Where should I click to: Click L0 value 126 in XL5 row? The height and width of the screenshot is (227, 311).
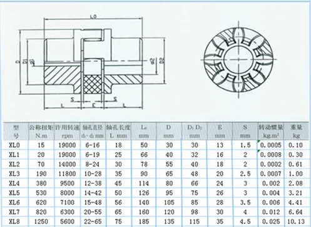coord(144,193)
